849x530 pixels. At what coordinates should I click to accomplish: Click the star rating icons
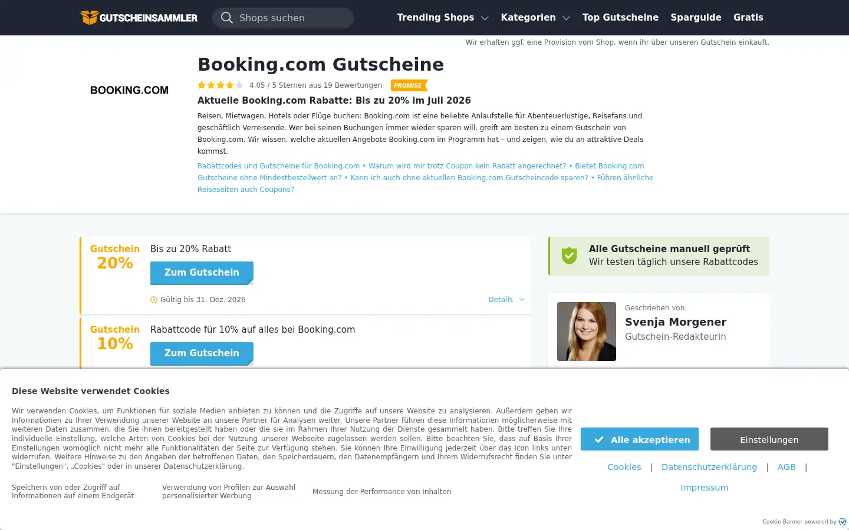tap(221, 85)
